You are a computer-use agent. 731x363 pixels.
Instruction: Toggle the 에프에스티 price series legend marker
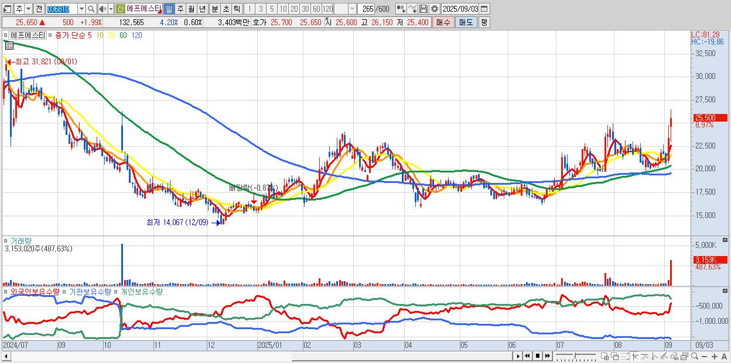tap(6, 35)
